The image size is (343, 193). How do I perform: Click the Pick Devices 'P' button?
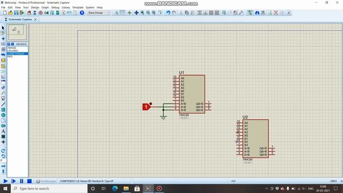[x=9, y=44]
